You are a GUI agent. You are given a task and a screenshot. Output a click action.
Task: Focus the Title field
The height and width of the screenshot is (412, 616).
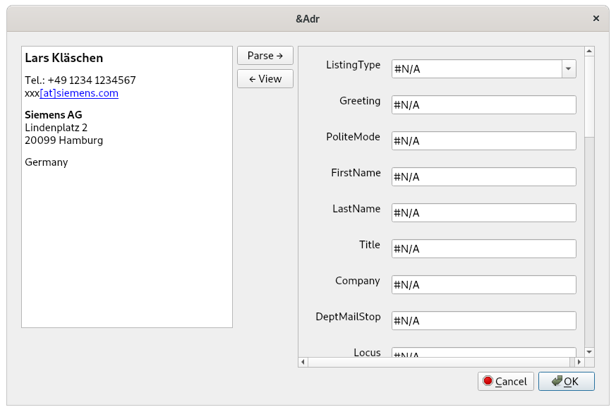point(483,248)
